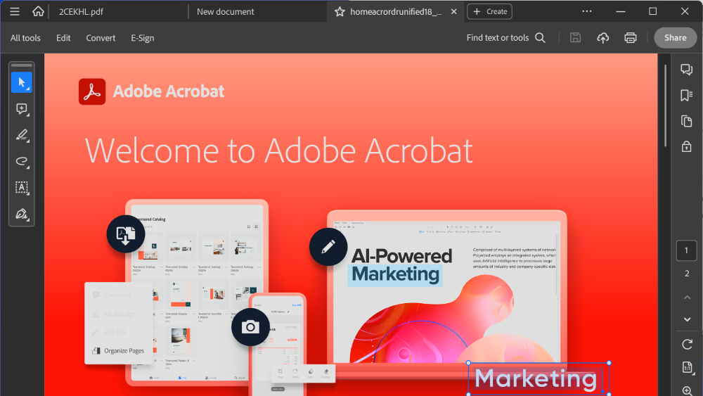Rotate the page clockwise
The height and width of the screenshot is (396, 703).
coord(687,345)
